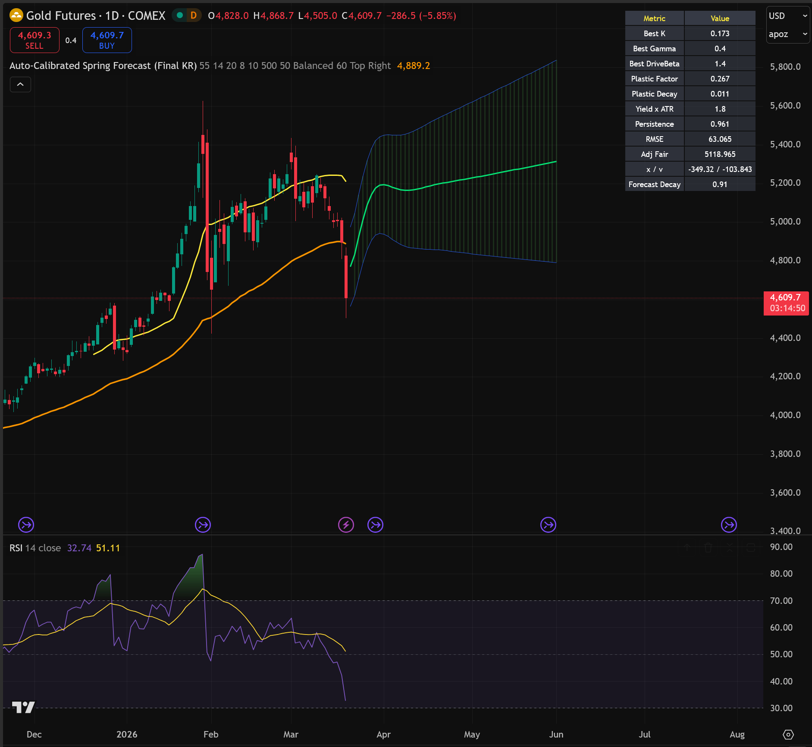The height and width of the screenshot is (747, 812).
Task: Move the RSI pane up
Action: tap(688, 548)
